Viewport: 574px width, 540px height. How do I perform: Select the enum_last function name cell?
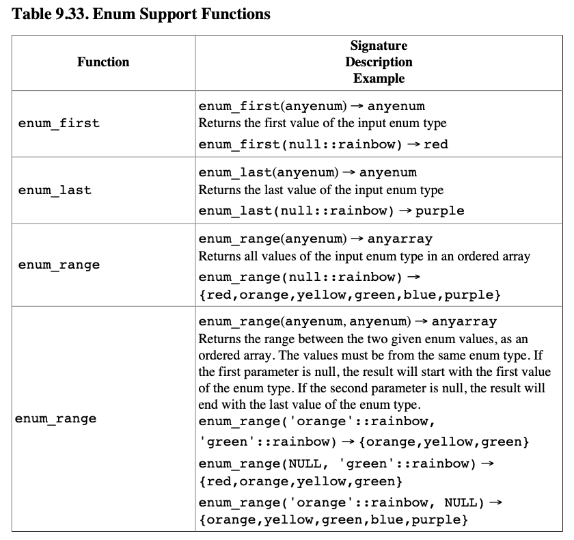(55, 191)
